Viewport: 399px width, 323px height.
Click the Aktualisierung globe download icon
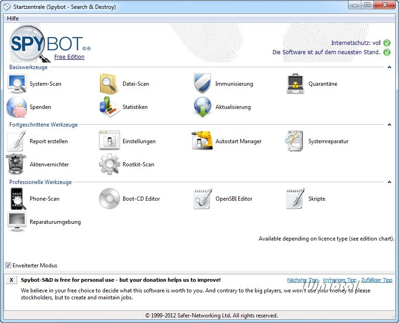[203, 107]
